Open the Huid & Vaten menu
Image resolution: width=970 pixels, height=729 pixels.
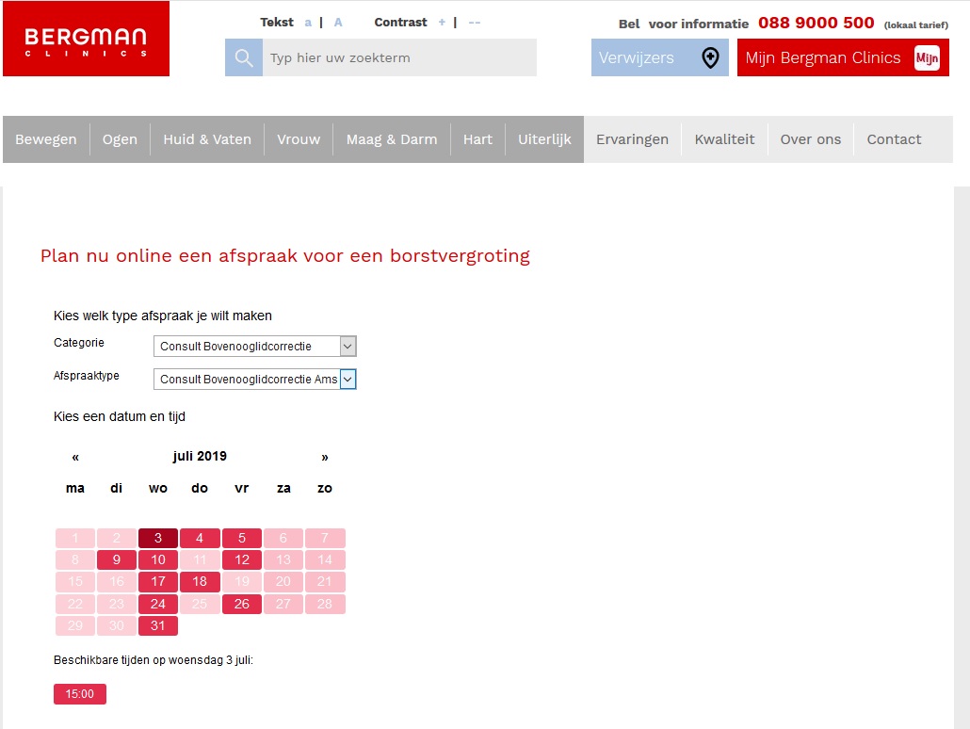click(207, 139)
